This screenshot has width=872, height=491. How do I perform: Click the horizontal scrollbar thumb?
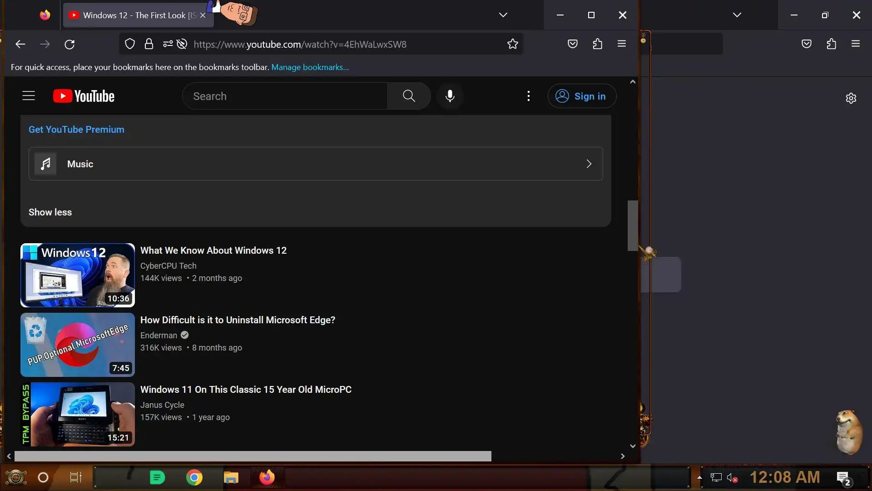pyautogui.click(x=253, y=456)
